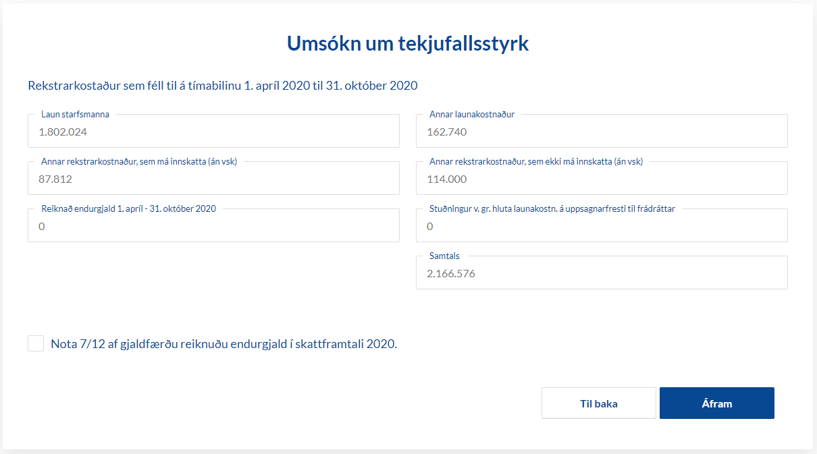Click the field containing 114.000

601,179
